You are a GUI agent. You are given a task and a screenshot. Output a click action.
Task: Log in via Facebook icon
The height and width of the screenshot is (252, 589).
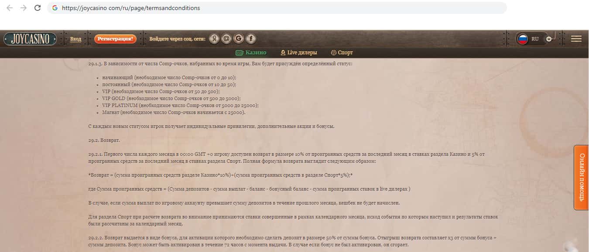click(250, 39)
